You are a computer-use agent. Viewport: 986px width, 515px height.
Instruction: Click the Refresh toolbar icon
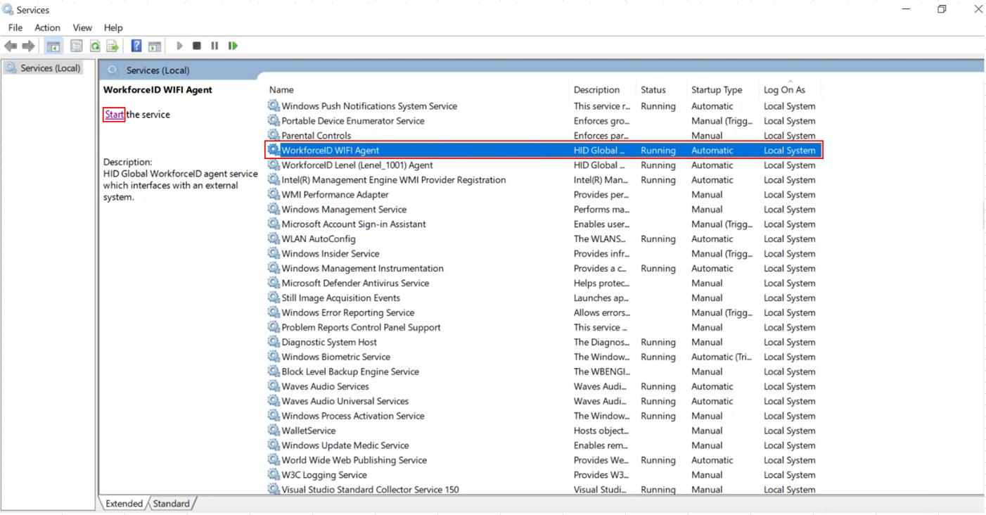95,46
